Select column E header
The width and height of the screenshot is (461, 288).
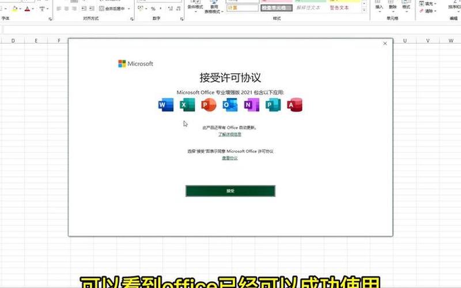point(36,40)
